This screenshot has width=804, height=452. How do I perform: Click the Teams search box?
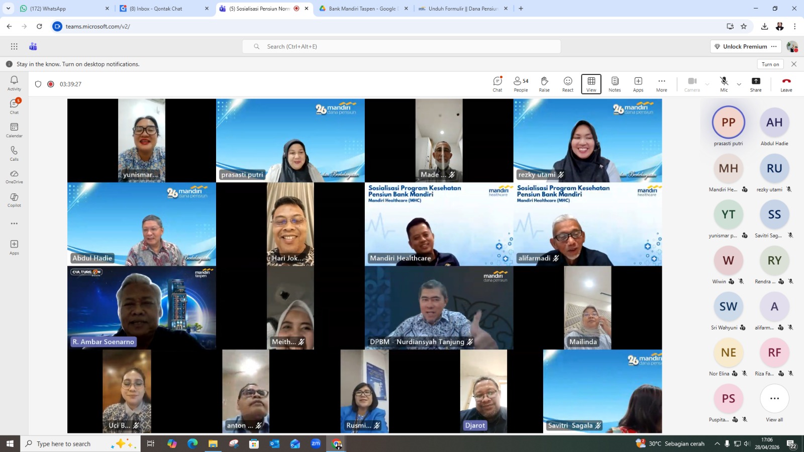[x=401, y=46]
